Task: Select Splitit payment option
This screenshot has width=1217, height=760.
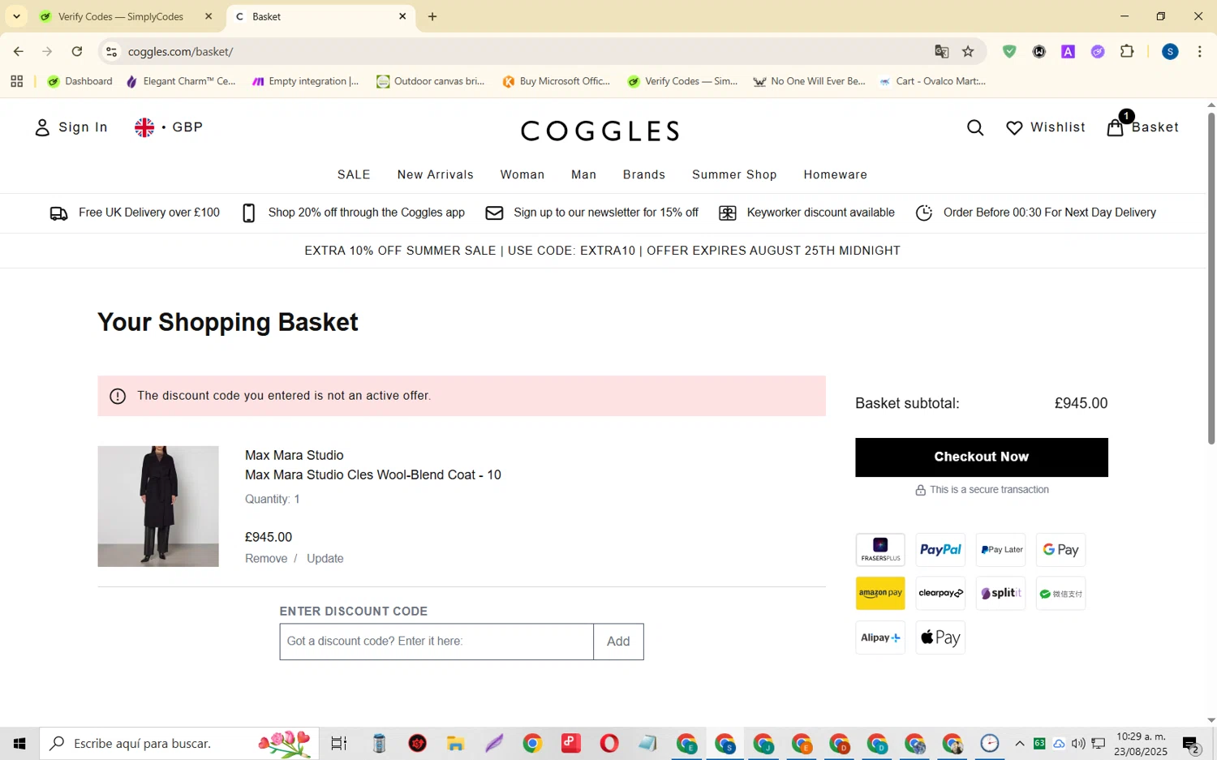Action: pos(1000,594)
